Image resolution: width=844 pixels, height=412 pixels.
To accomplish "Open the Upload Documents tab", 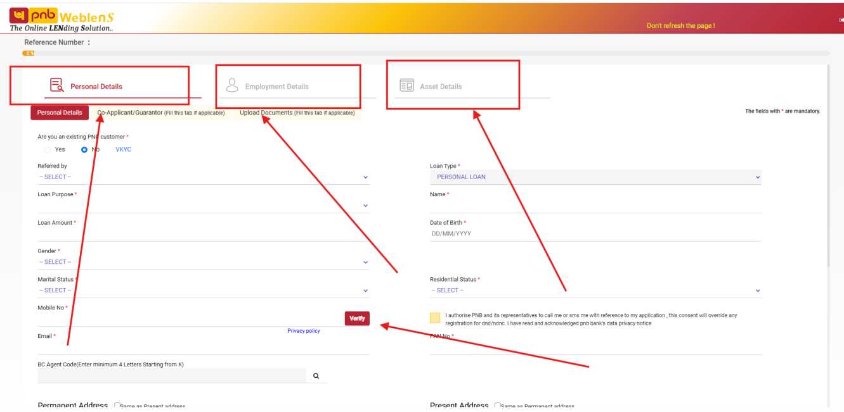I will [297, 113].
